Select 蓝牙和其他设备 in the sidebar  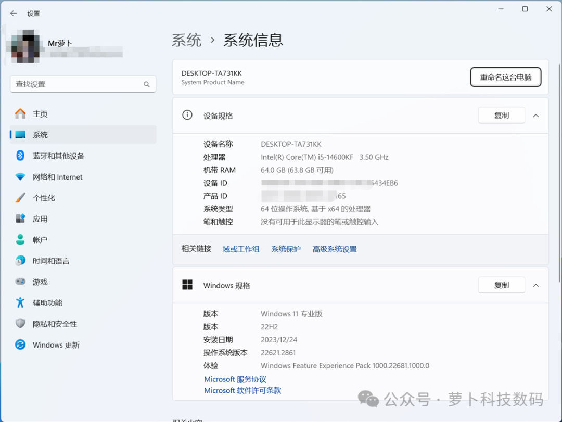pos(83,156)
